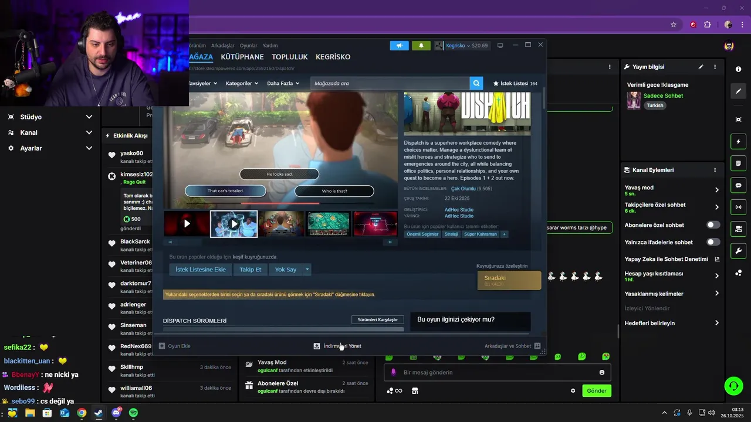This screenshot has height=422, width=751.
Task: Click the chat bubble icon in right sidebar
Action: pos(738,185)
